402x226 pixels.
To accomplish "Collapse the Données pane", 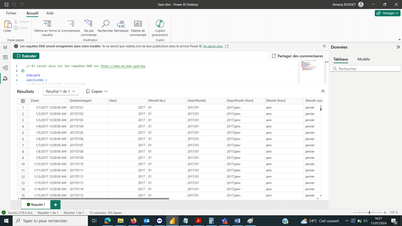I will (x=398, y=47).
